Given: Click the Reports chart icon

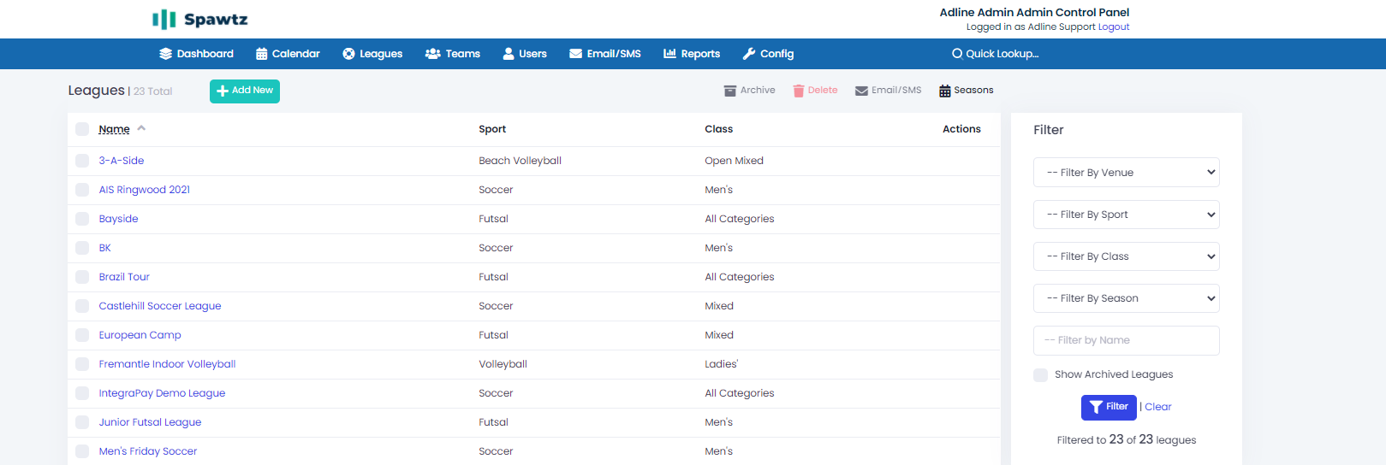Looking at the screenshot, I should pos(670,54).
